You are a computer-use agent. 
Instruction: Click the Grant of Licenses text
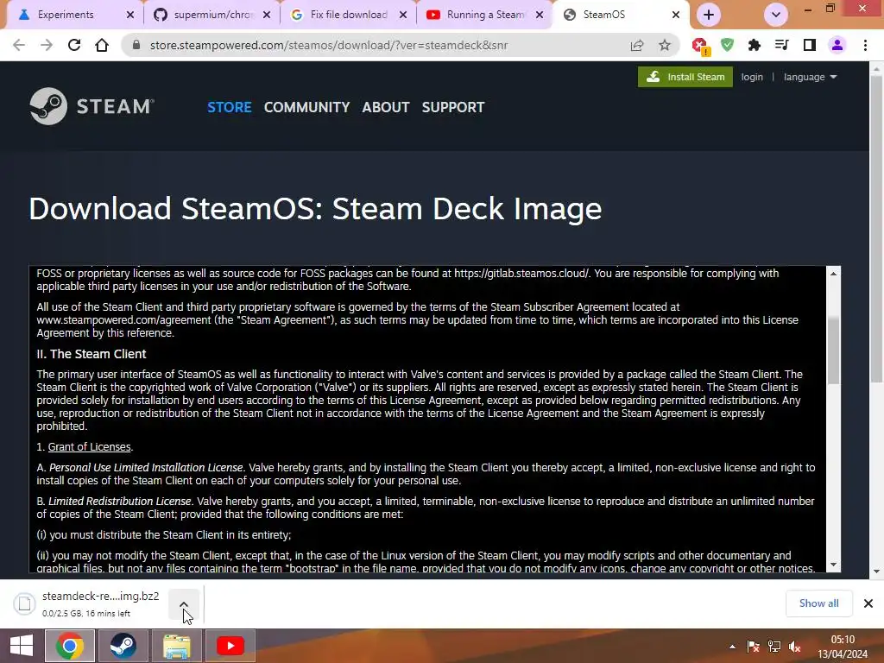tap(89, 446)
